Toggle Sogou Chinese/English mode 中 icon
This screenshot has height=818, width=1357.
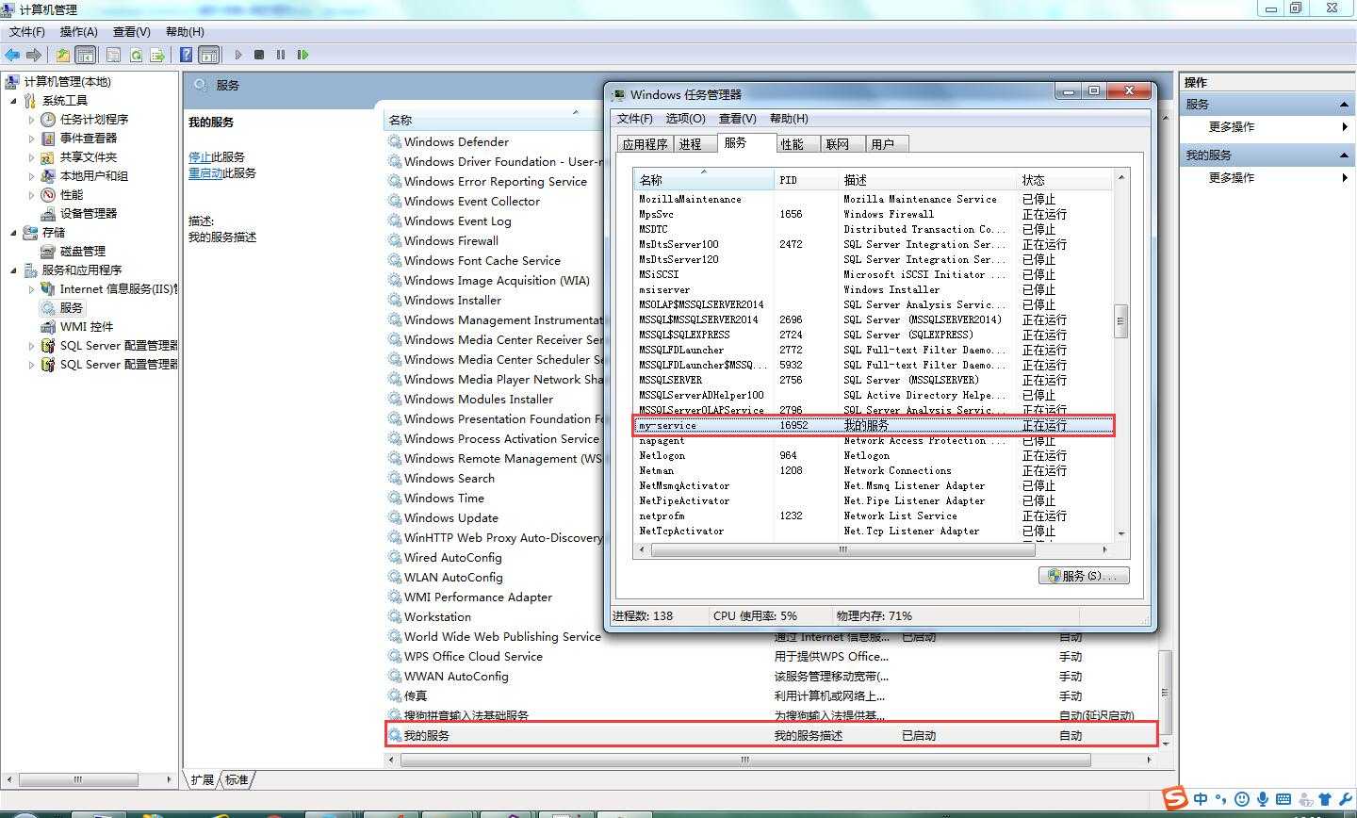1201,799
